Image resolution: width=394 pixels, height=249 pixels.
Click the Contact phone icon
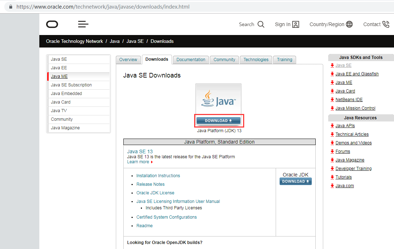(x=386, y=24)
